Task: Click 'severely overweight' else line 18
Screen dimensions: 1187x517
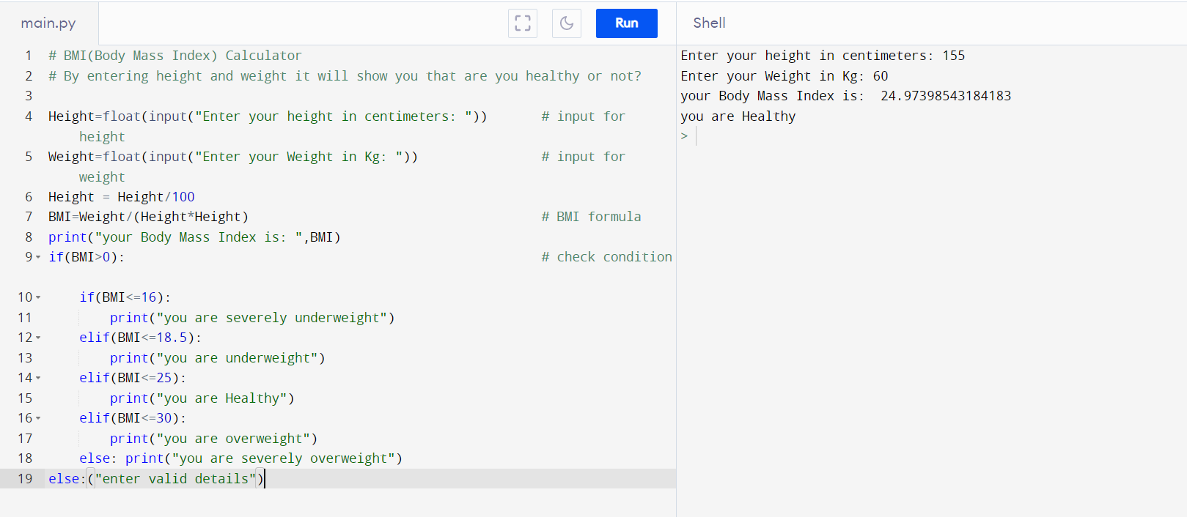Action: point(241,458)
